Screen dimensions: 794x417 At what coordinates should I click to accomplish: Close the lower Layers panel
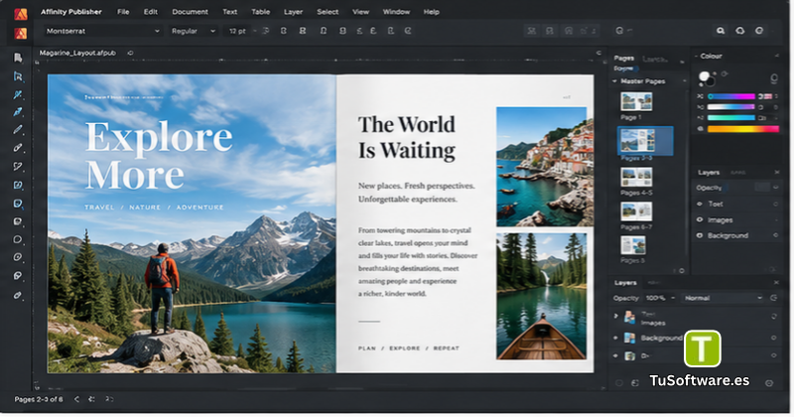click(x=776, y=282)
